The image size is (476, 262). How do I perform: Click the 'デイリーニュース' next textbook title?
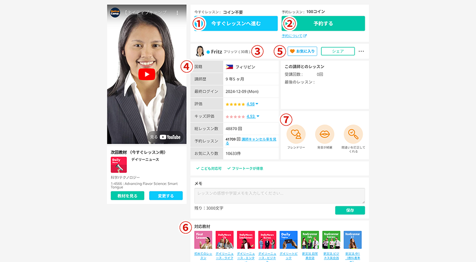pos(145,160)
